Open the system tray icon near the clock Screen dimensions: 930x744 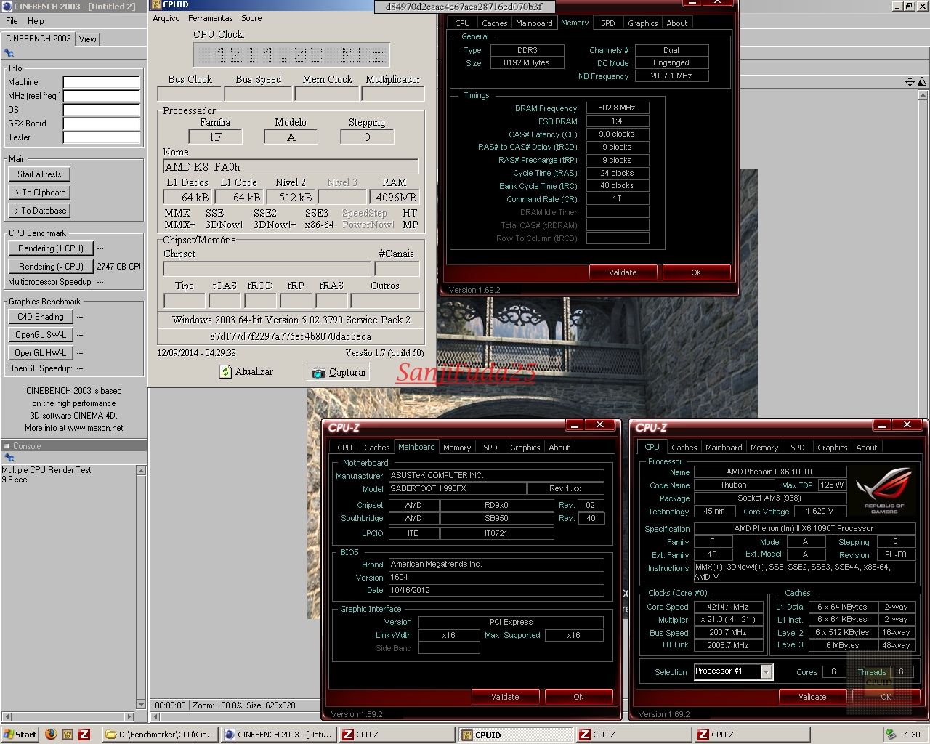[x=891, y=735]
